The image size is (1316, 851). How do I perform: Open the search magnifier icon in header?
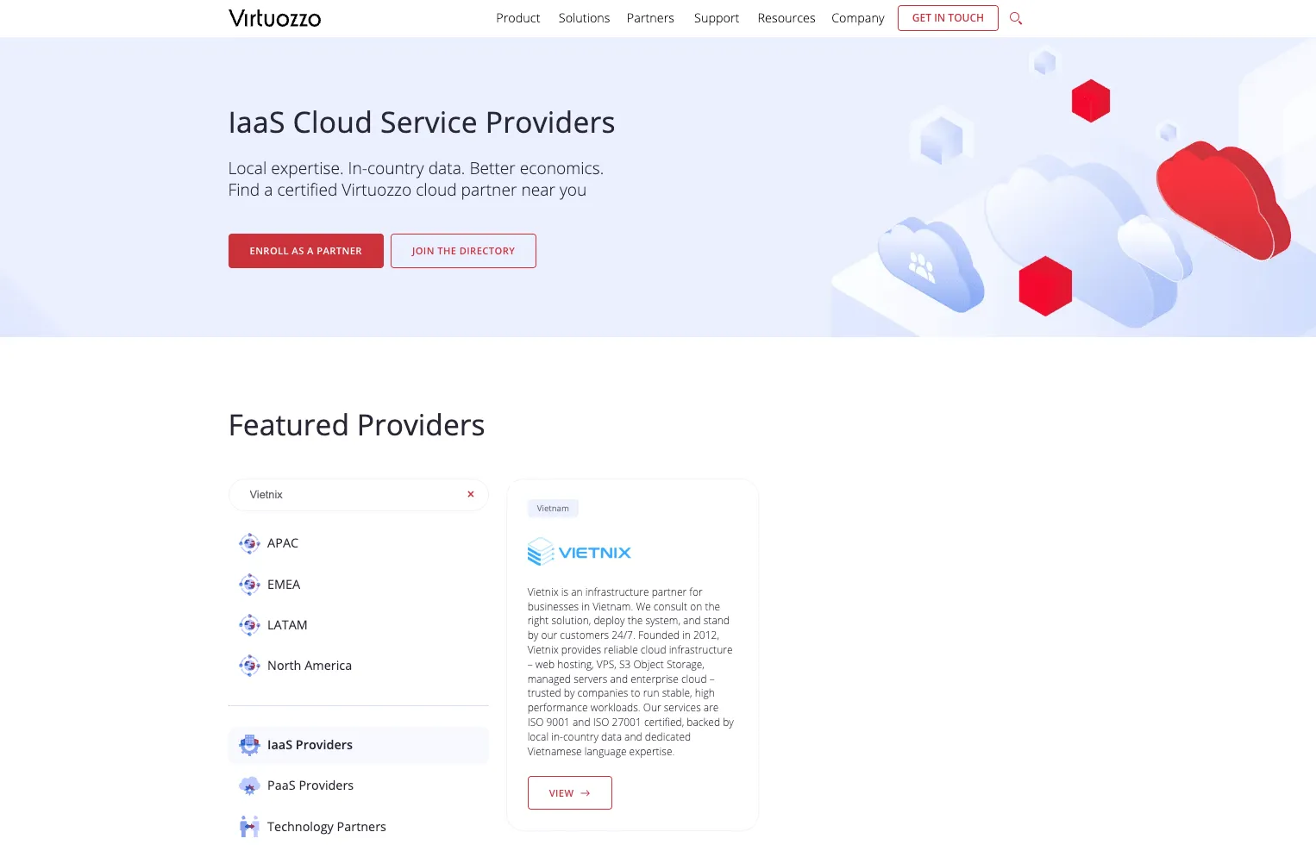(x=1016, y=18)
